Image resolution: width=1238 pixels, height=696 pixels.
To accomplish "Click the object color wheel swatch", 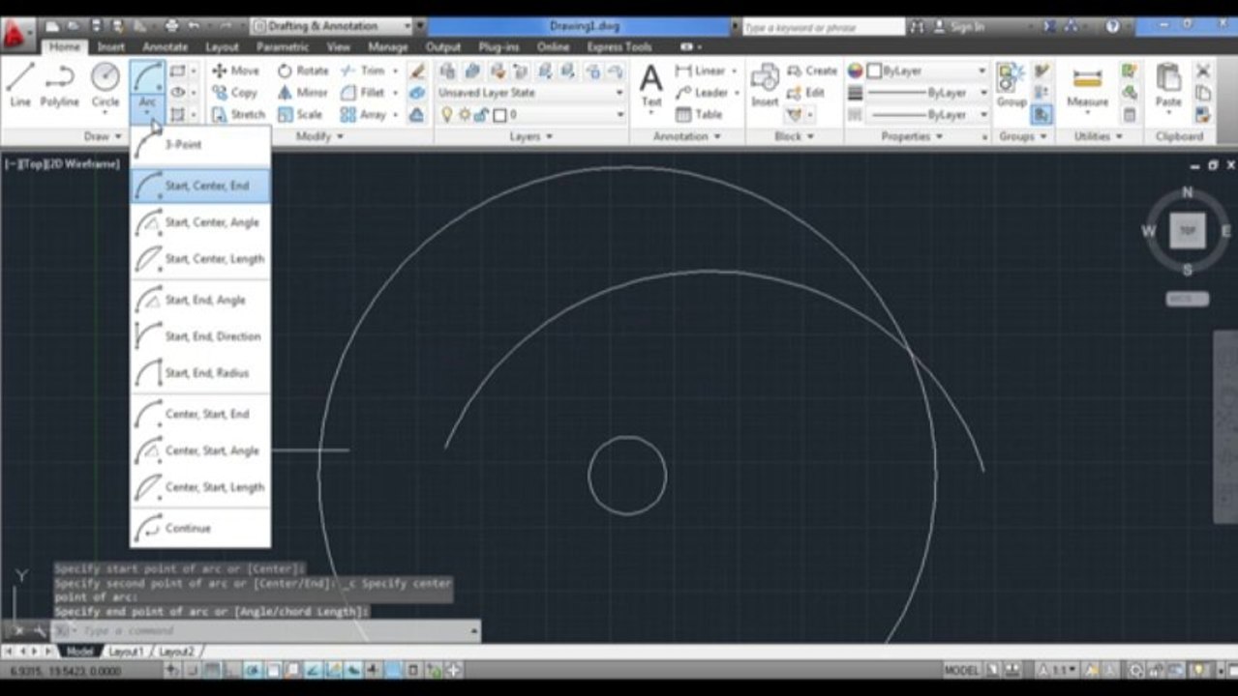I will [x=856, y=71].
